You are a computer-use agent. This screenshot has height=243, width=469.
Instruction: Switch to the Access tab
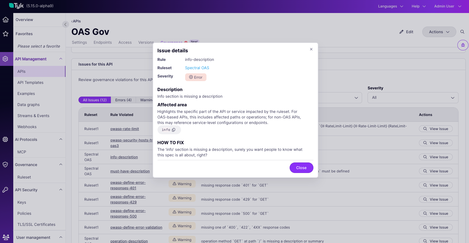(x=125, y=42)
